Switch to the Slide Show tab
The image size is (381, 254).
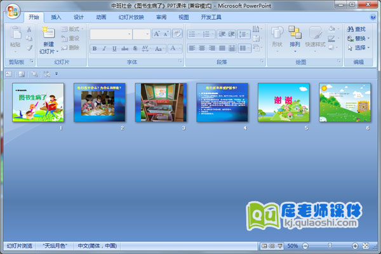point(131,17)
